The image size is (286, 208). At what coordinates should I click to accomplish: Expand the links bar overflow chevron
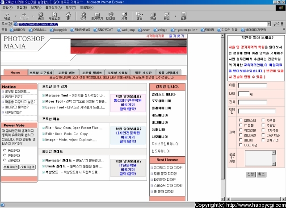coord(284,29)
